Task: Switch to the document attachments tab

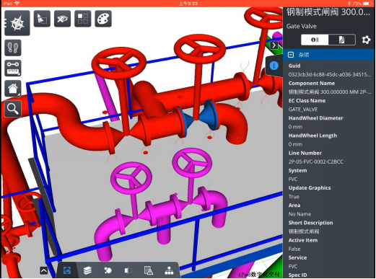Action: [341, 40]
